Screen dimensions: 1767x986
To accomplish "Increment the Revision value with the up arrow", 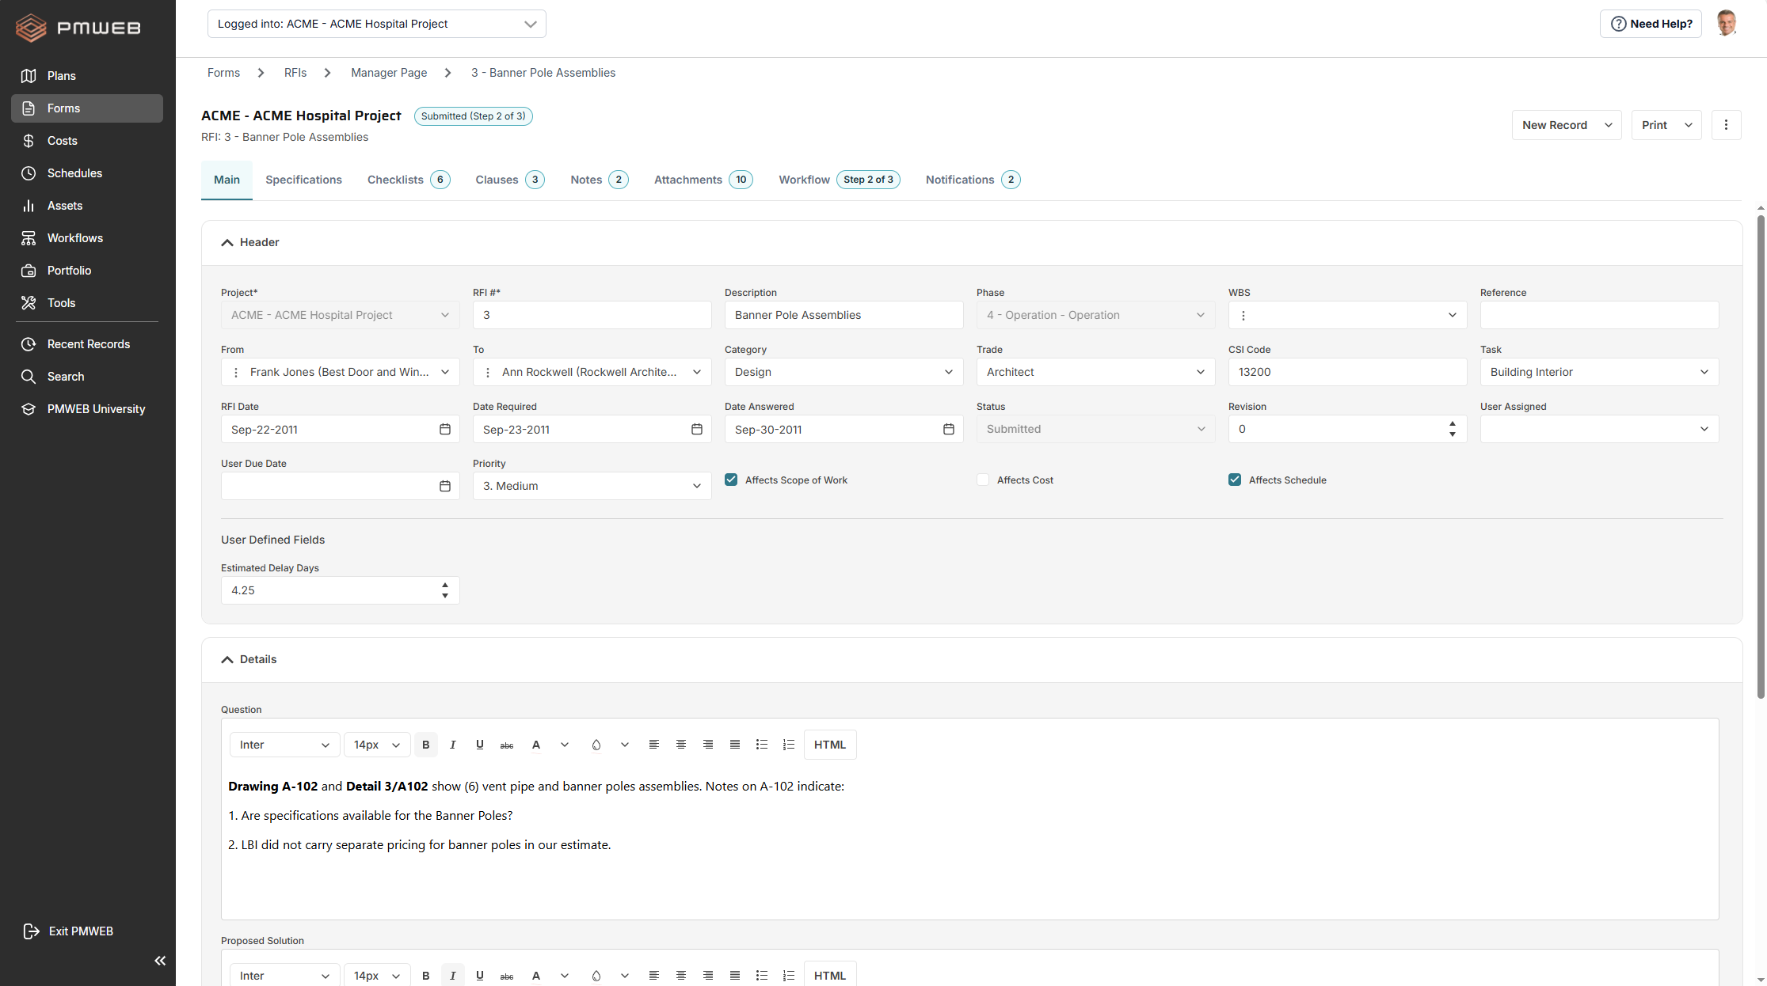I will pyautogui.click(x=1453, y=424).
